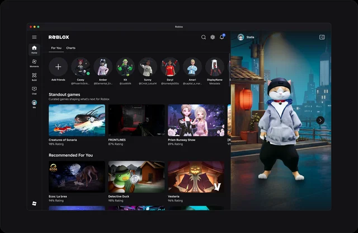Click the Standout games heading
The image size is (358, 233).
coord(64,95)
